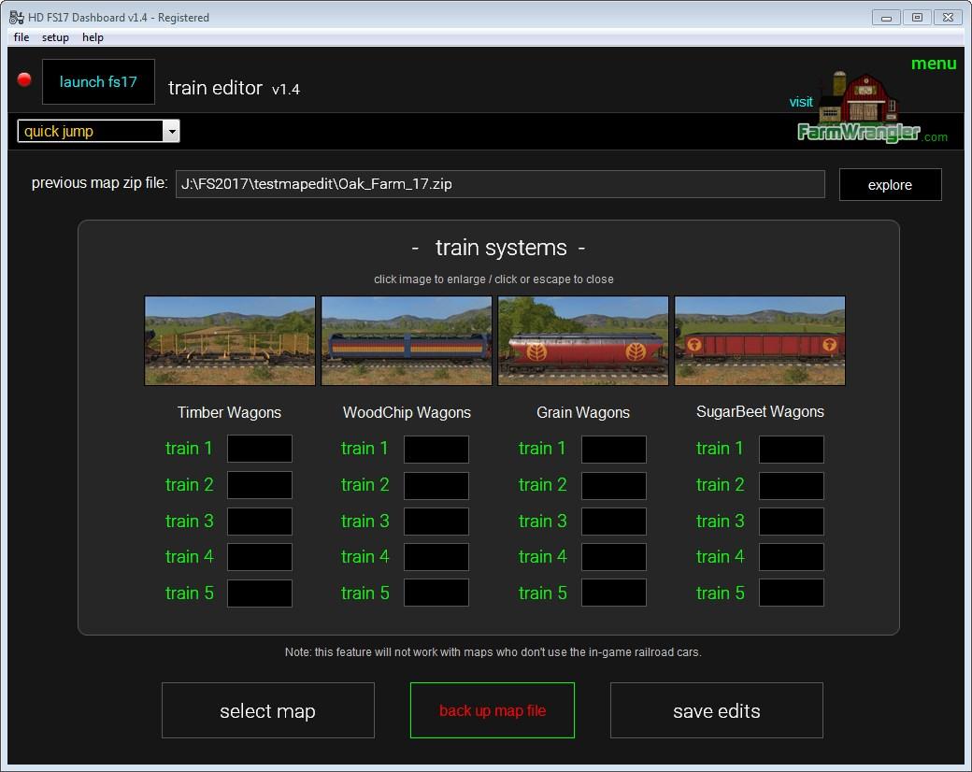
Task: Click the select map button
Action: tap(268, 711)
